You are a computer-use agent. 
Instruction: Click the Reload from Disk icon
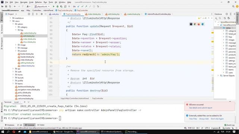coord(10,7)
